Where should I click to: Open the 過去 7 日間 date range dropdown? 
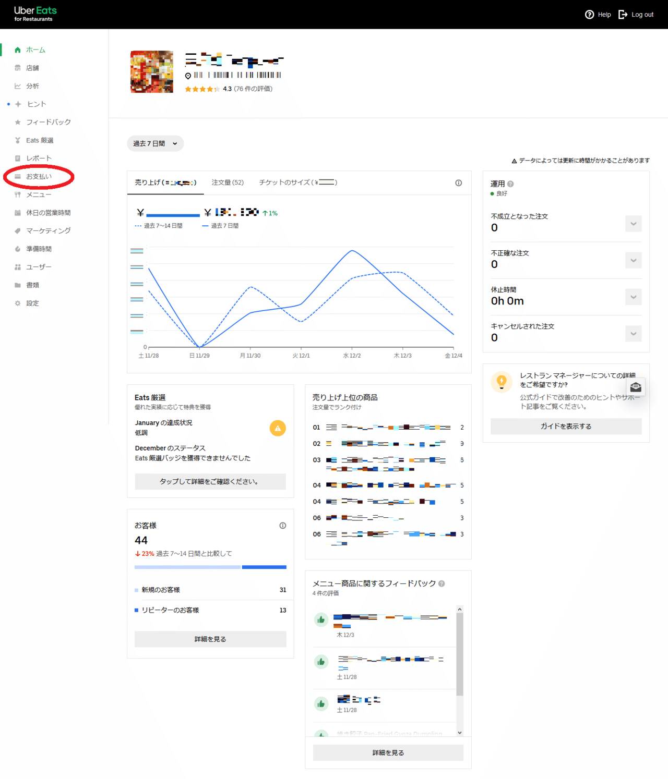tap(155, 144)
